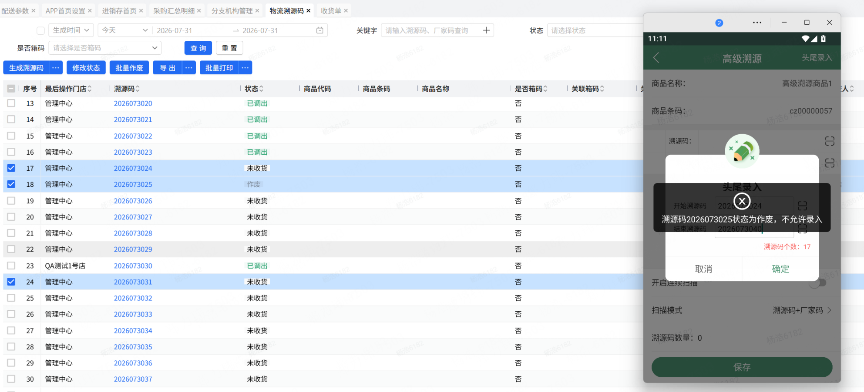Image resolution: width=864 pixels, height=392 pixels.
Task: Uncheck the row 17 checkbox
Action: click(11, 168)
